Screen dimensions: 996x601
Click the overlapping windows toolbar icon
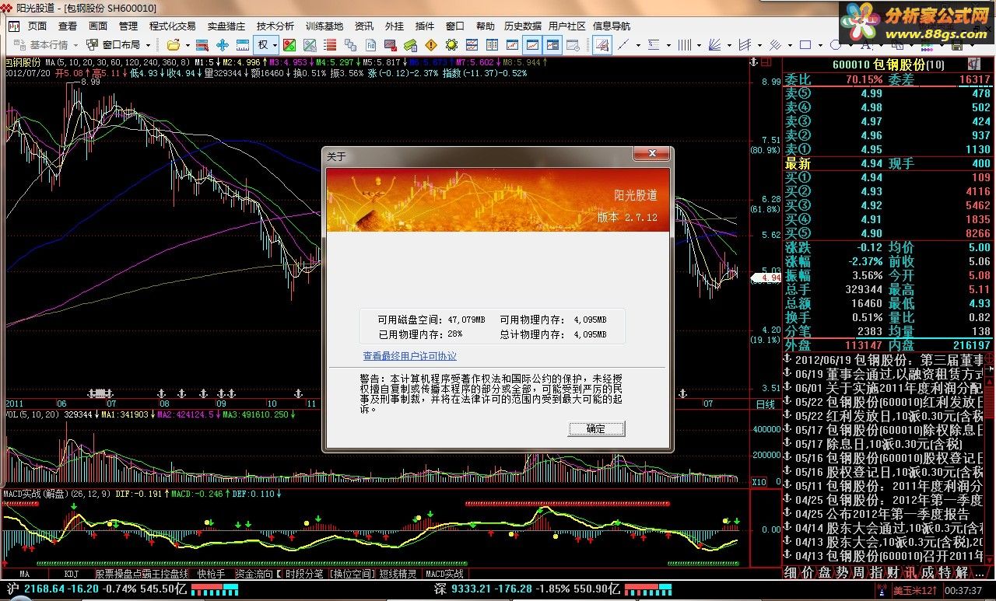click(350, 45)
